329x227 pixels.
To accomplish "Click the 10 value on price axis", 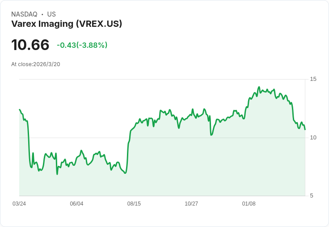I will [313, 138].
